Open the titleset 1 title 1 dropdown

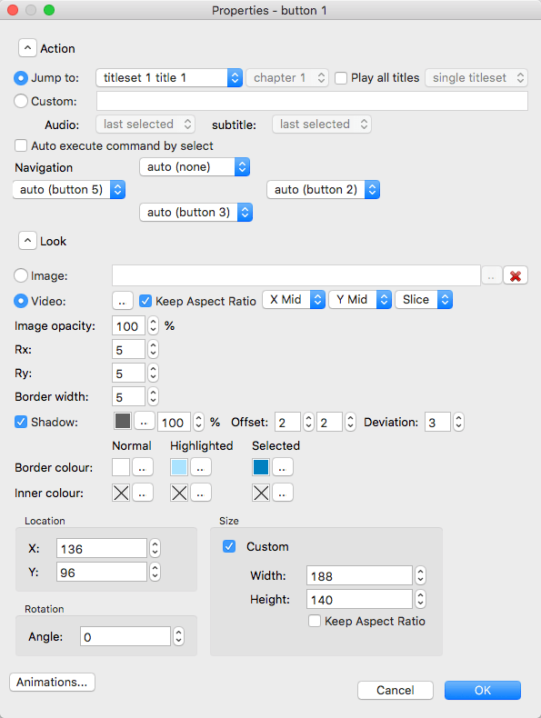pyautogui.click(x=169, y=78)
